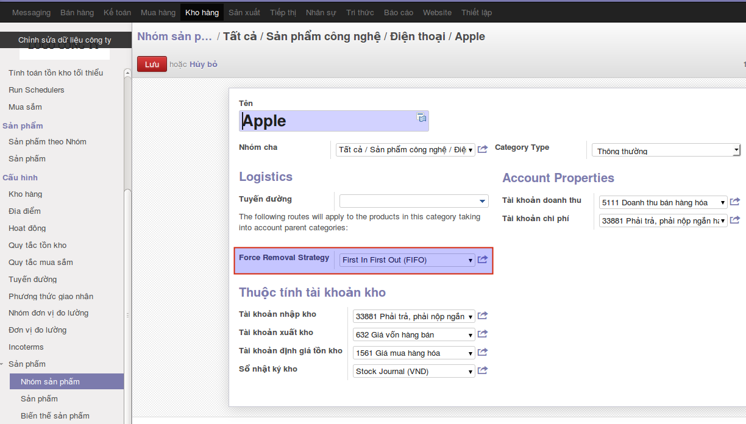Open the Tài khoản nhập kho dropdown
Viewport: 746px width, 424px height.
[x=414, y=317]
